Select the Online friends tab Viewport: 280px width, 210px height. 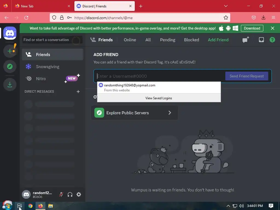tap(130, 40)
